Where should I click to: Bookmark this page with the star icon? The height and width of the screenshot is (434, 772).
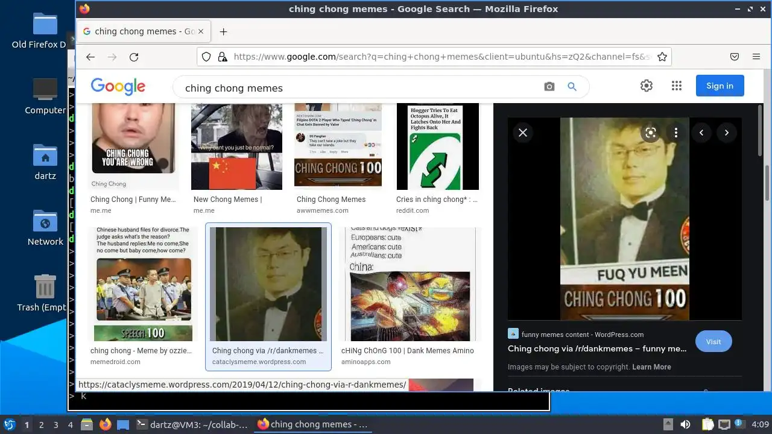click(662, 57)
